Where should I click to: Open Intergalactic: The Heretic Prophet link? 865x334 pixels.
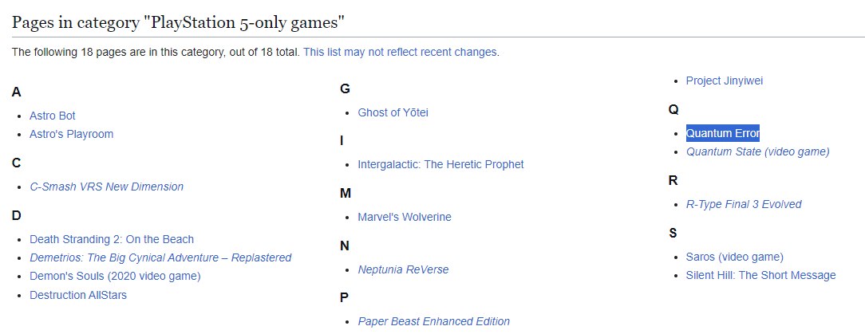click(x=440, y=164)
